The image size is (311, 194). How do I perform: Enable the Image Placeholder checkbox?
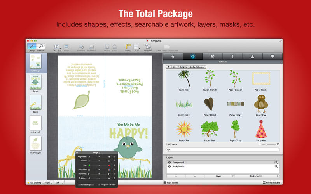click(x=99, y=185)
